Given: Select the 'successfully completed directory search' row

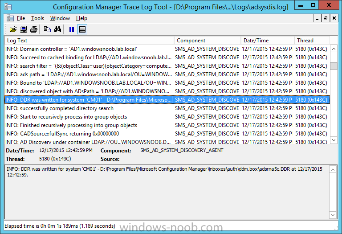Looking at the screenshot, I should point(167,108).
